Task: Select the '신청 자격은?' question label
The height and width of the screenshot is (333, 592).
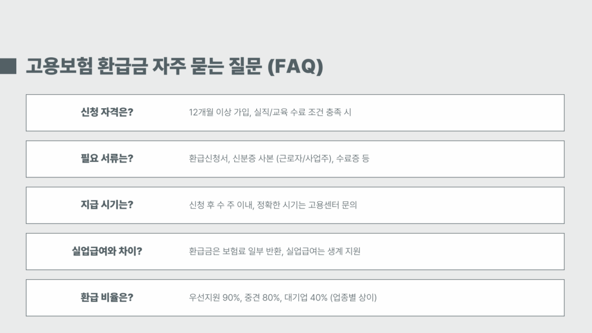Action: click(x=107, y=112)
